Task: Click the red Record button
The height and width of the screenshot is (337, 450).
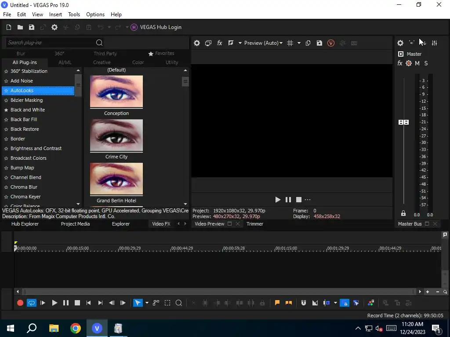Action: click(20, 303)
